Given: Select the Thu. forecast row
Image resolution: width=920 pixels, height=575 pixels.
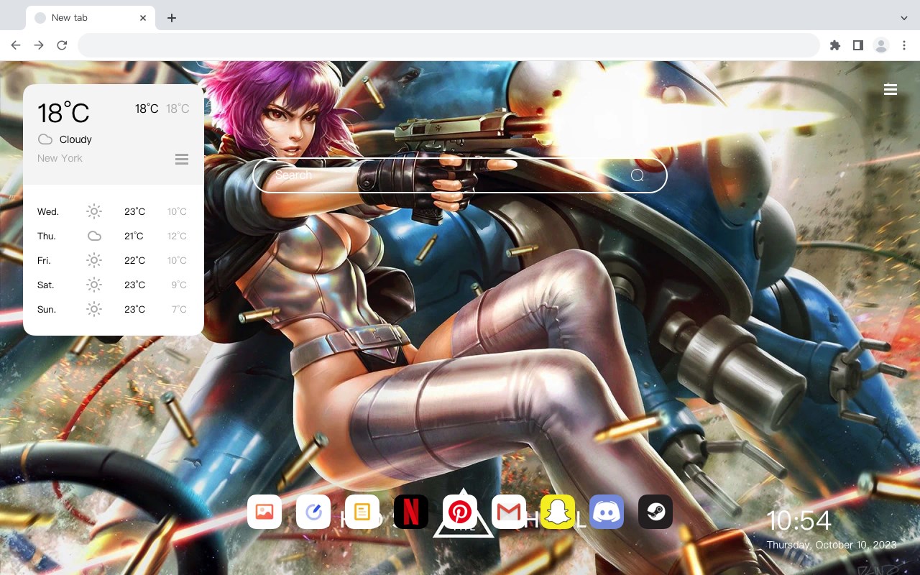Looking at the screenshot, I should pyautogui.click(x=114, y=236).
